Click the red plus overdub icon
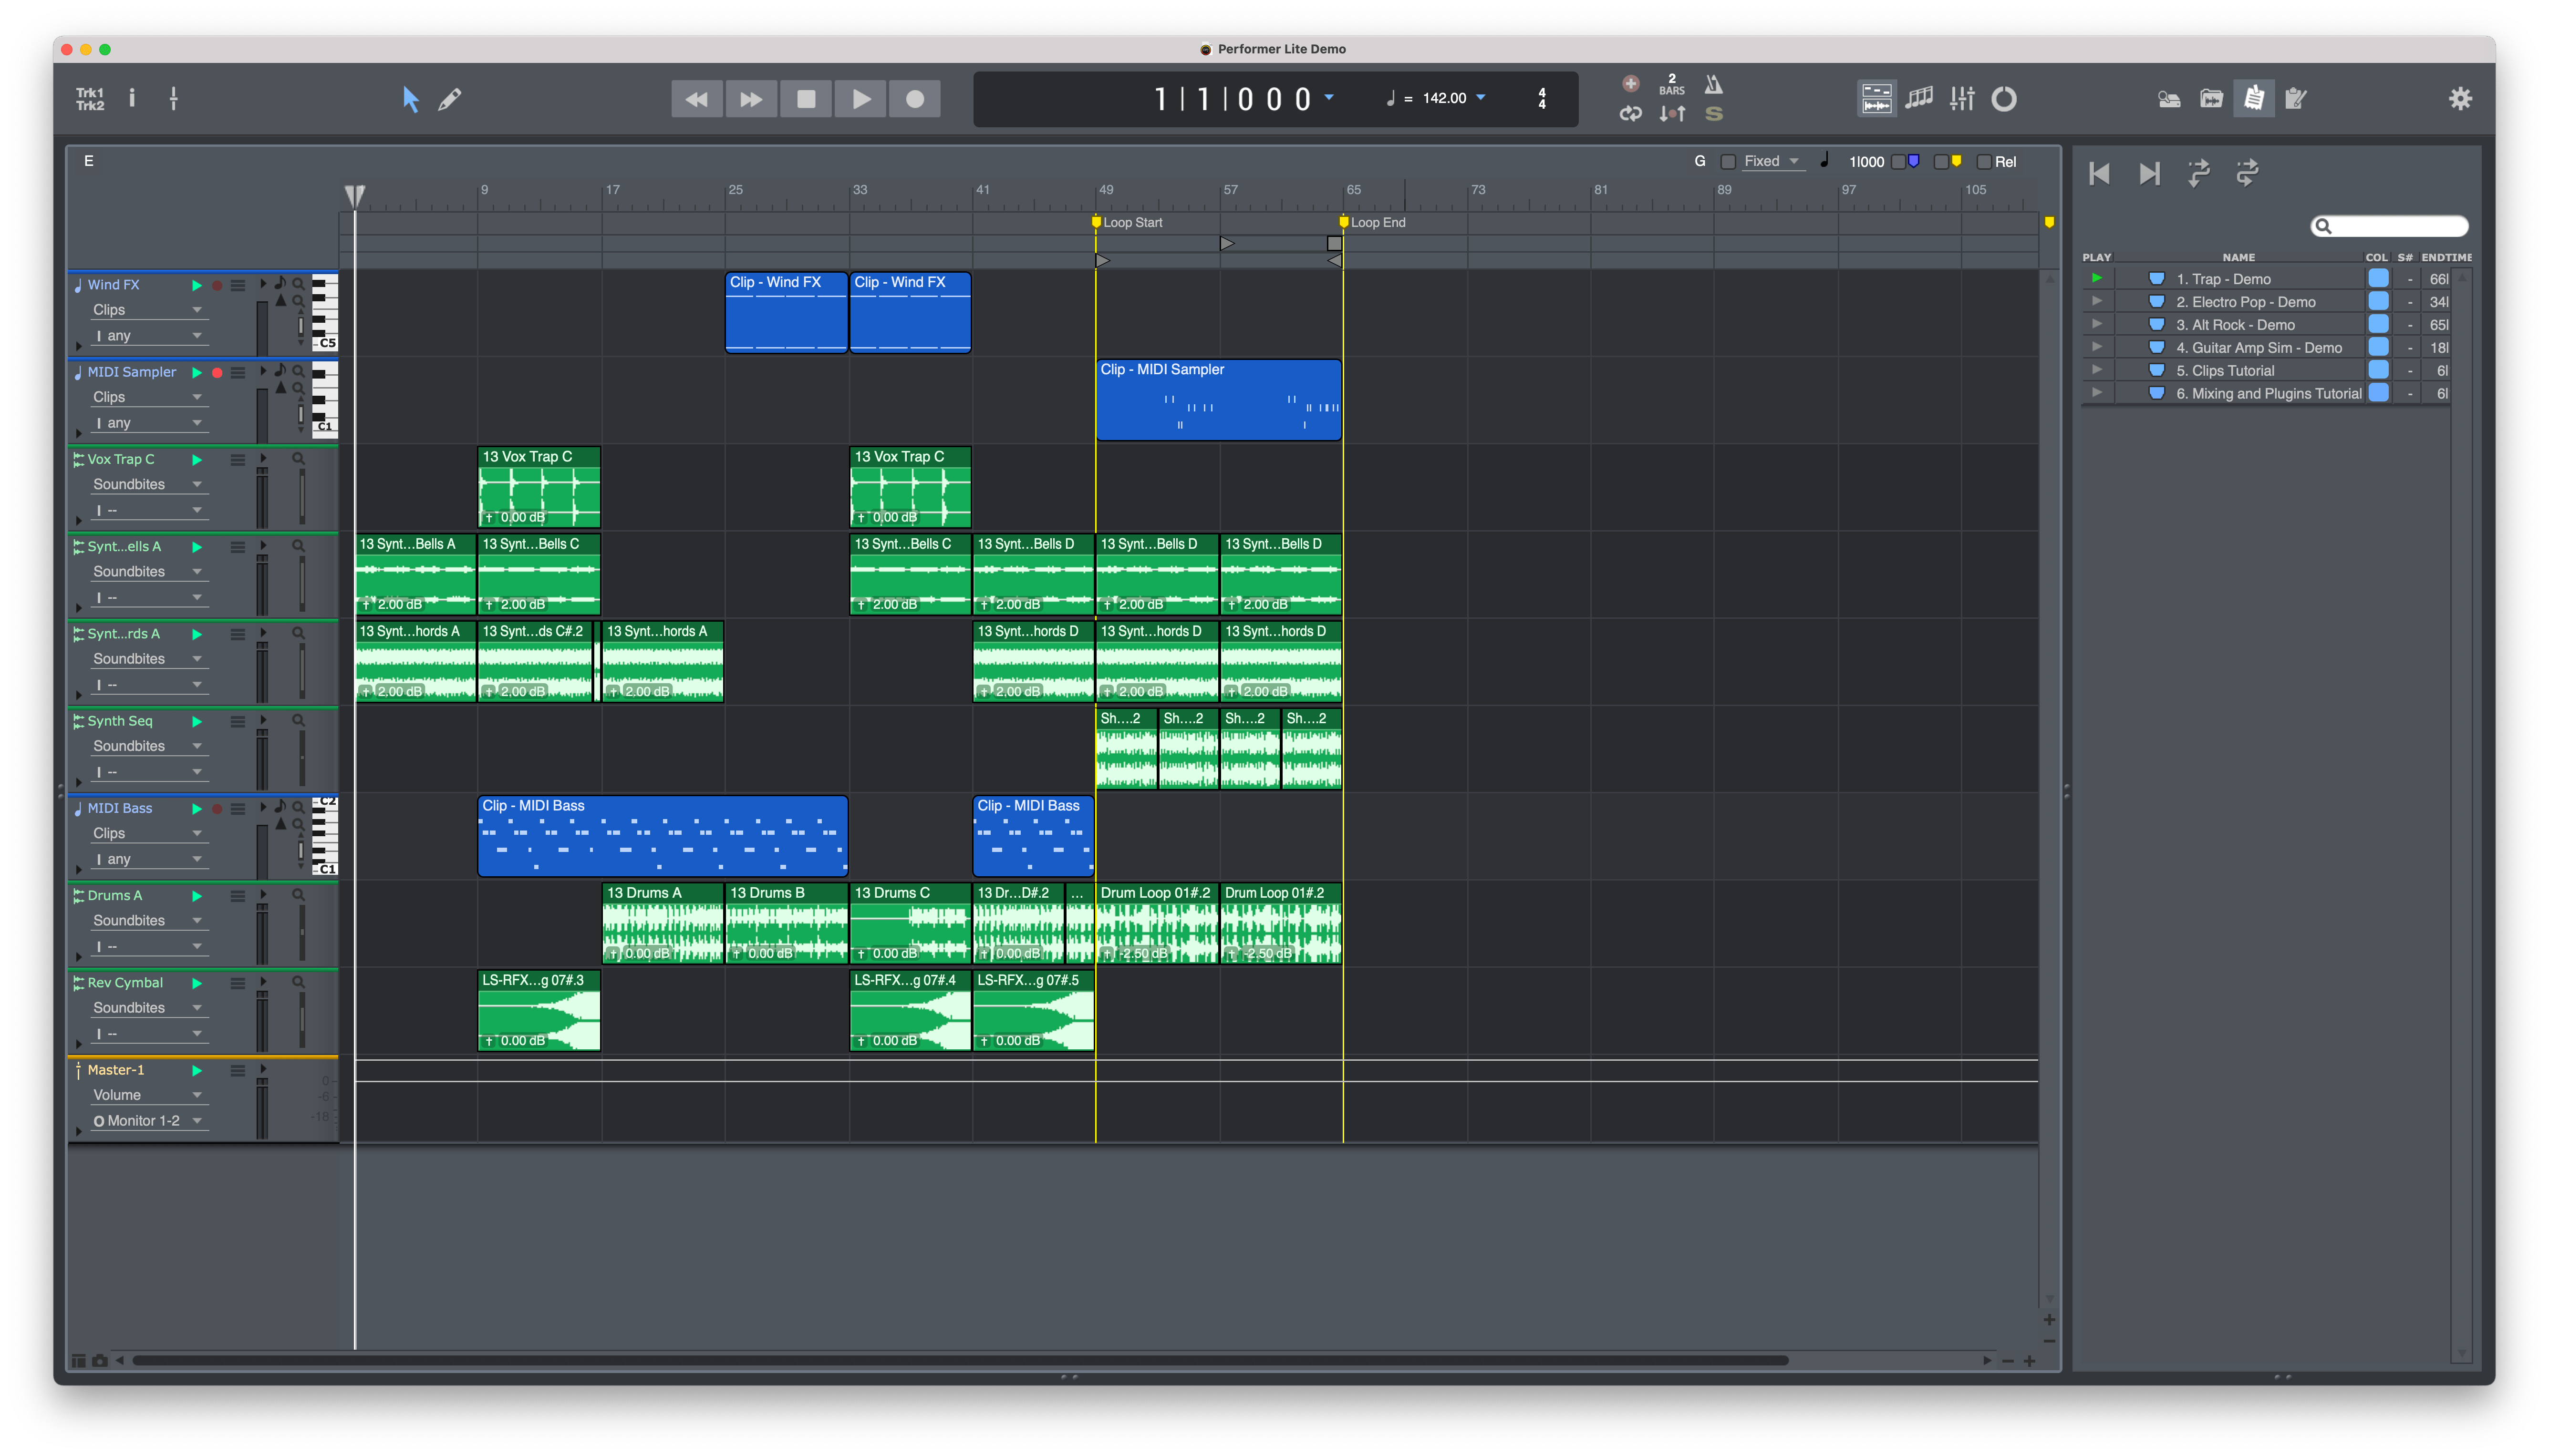Screen dimensions: 2549x1456 click(x=1631, y=84)
